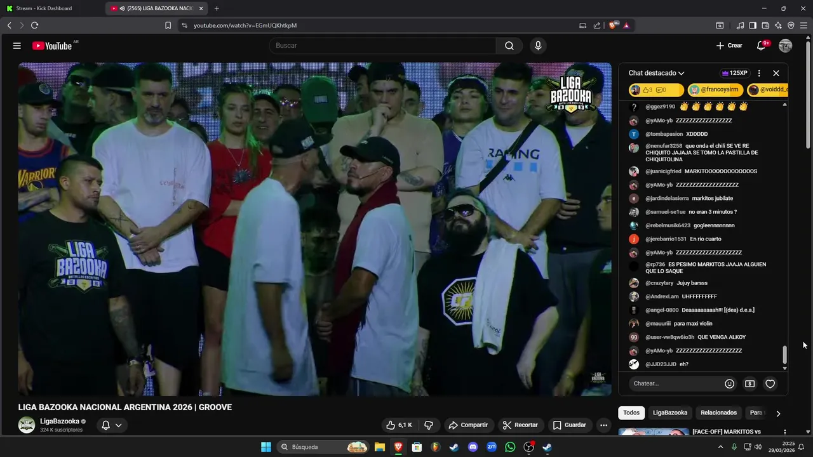813x457 pixels.
Task: Reload the page in browser
Action: 34,25
